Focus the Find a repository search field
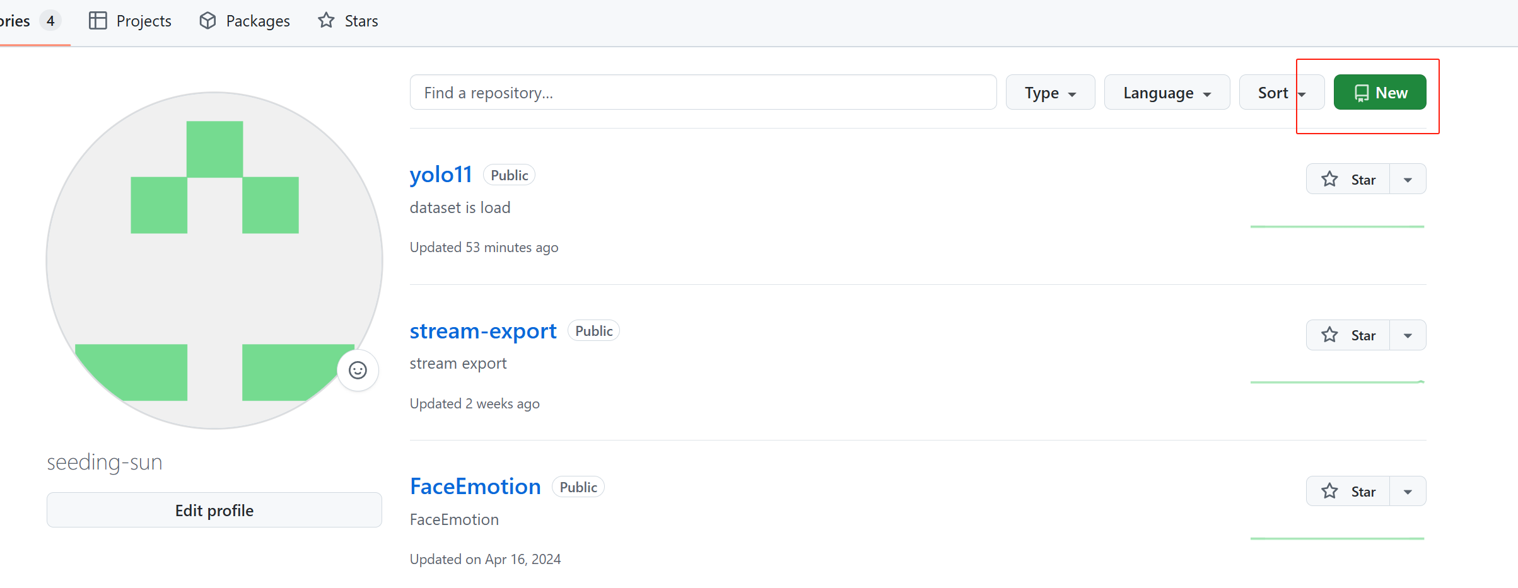Image resolution: width=1518 pixels, height=588 pixels. pos(703,93)
